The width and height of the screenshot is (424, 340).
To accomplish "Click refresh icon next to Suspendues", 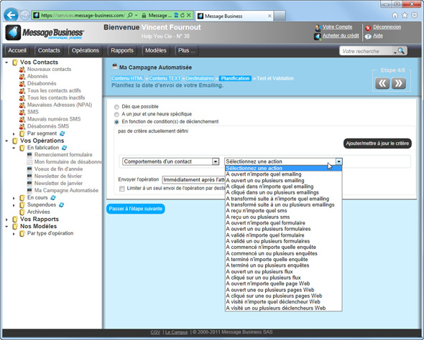I will pyautogui.click(x=61, y=205).
